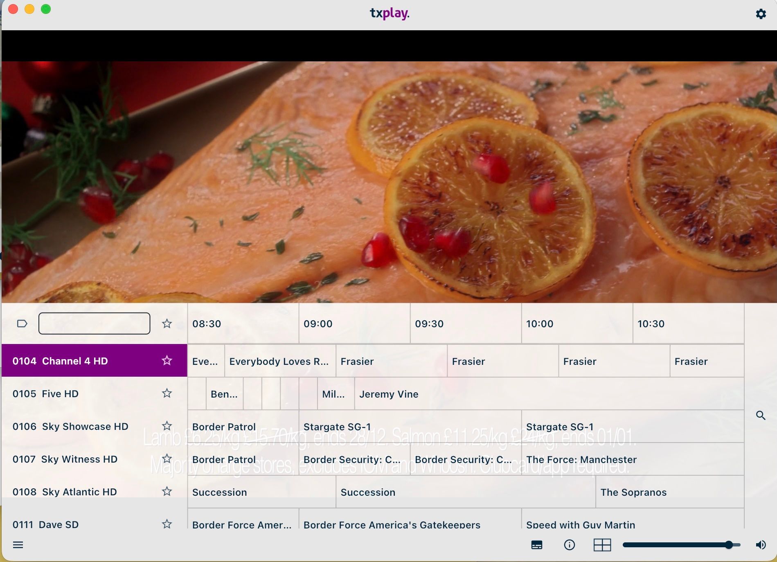Open the Succession programme on Sky Atlantic
The width and height of the screenshot is (777, 562).
[262, 492]
